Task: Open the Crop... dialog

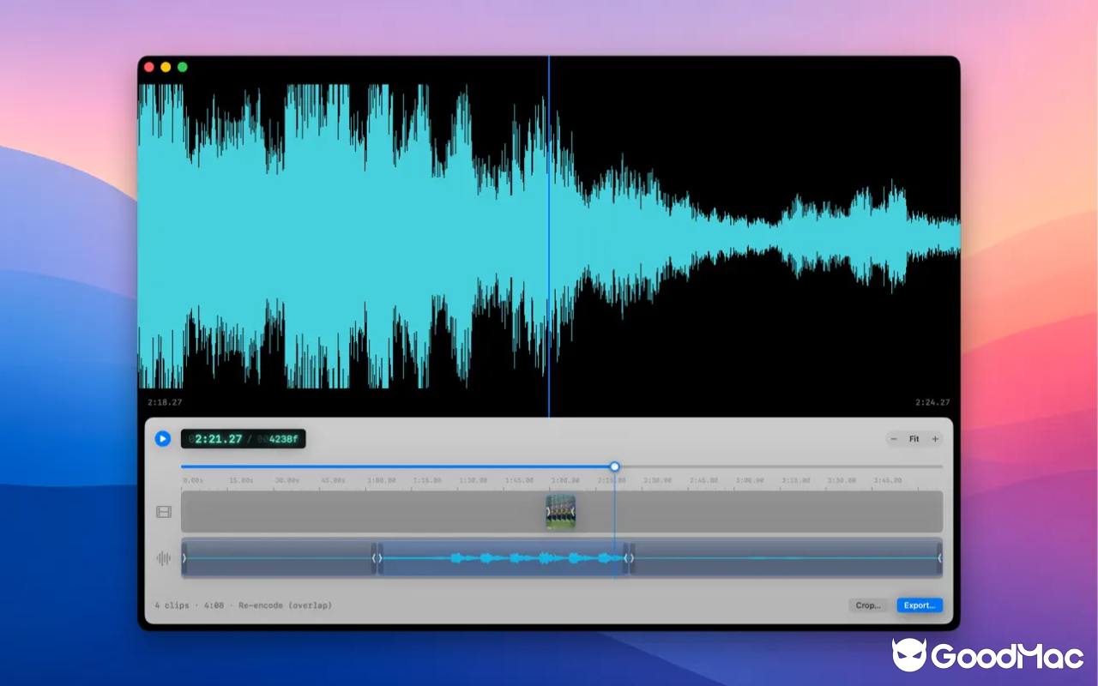Action: [x=868, y=605]
